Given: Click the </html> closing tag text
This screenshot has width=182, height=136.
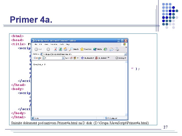Looking at the screenshot, I should [x=18, y=117].
